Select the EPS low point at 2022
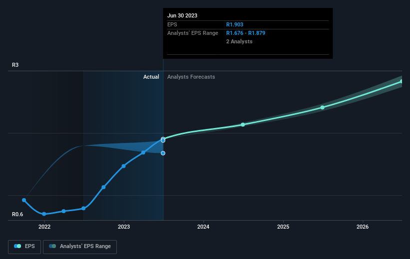The height and width of the screenshot is (259, 410). pos(44,214)
